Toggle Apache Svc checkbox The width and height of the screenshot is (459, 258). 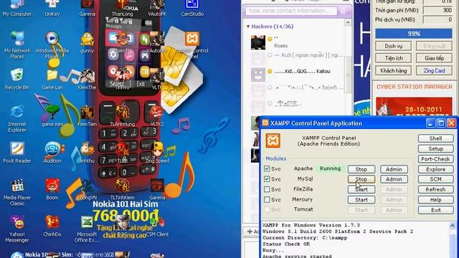pos(267,169)
